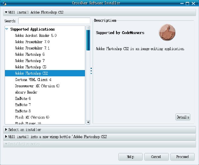Minimize the CrossOver Software Installer window
199x165 pixels.
click(x=182, y=3)
